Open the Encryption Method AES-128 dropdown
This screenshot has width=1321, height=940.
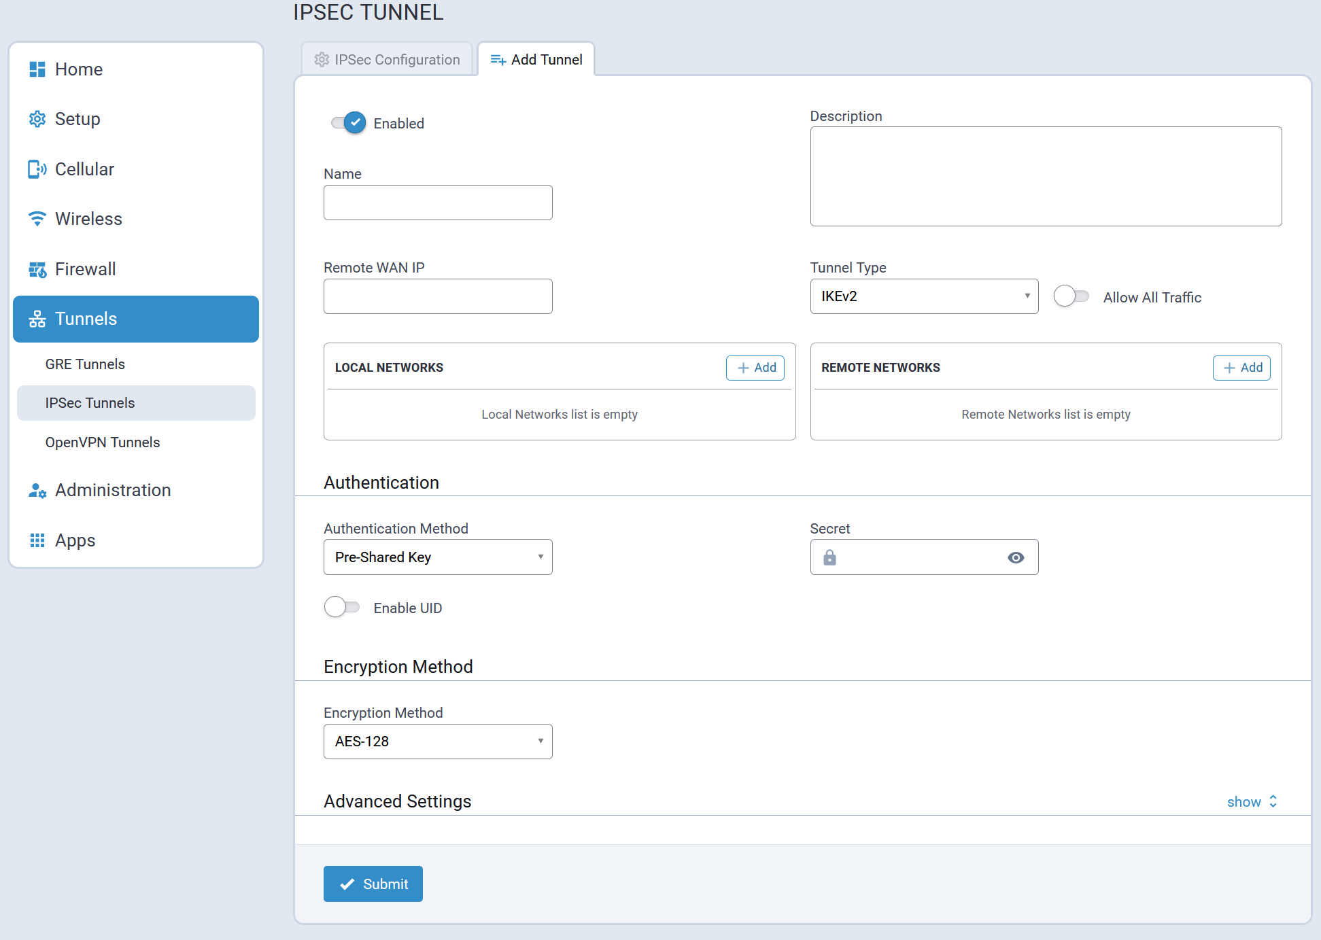[437, 742]
